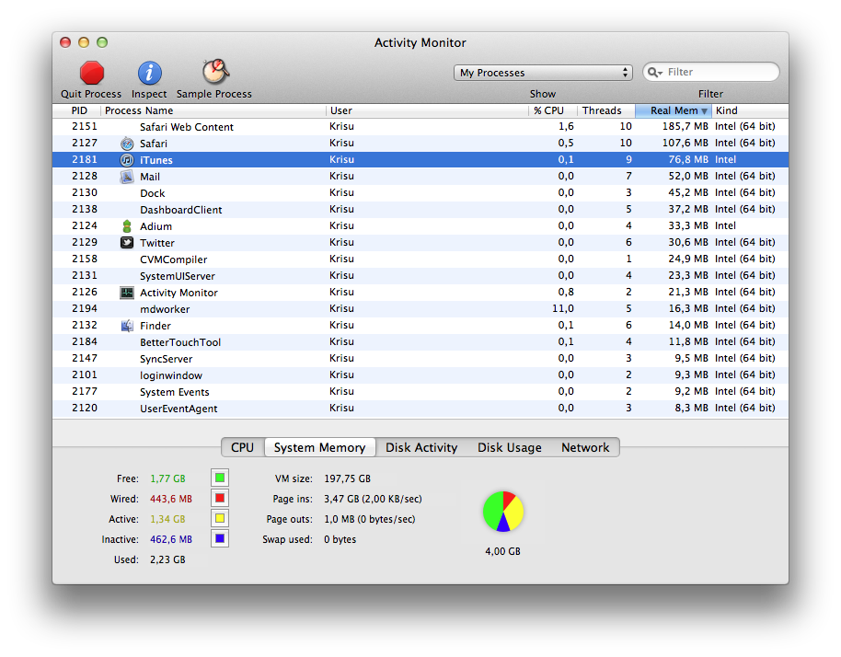Sort by Threads column header
841x657 pixels.
[606, 110]
